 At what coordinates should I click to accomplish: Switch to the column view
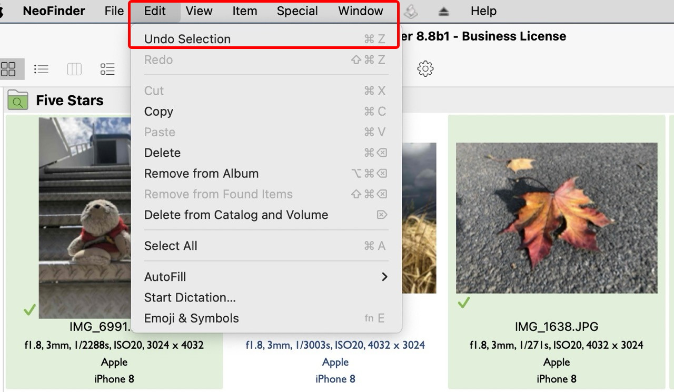pyautogui.click(x=74, y=69)
